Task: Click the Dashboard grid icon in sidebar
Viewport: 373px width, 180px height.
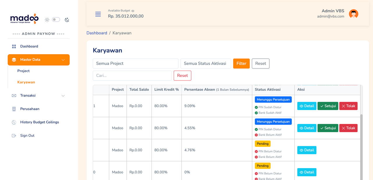Action: (x=14, y=46)
